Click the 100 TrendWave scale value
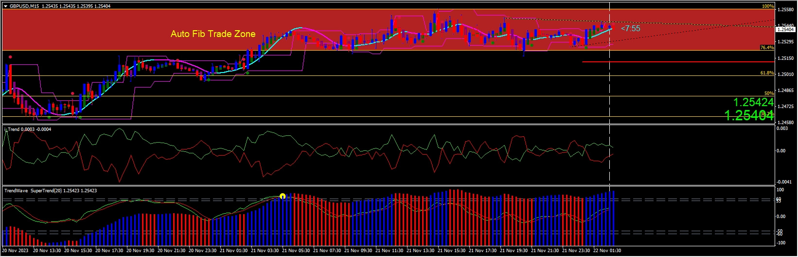Viewport: 798px width, 257px height. (780, 190)
